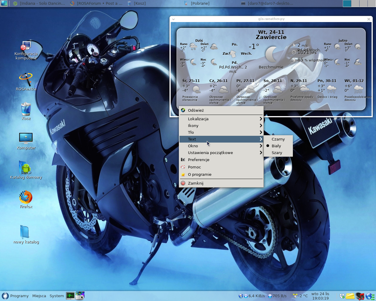Click Odśwież in the context menu
The height and width of the screenshot is (301, 376).
click(x=196, y=110)
